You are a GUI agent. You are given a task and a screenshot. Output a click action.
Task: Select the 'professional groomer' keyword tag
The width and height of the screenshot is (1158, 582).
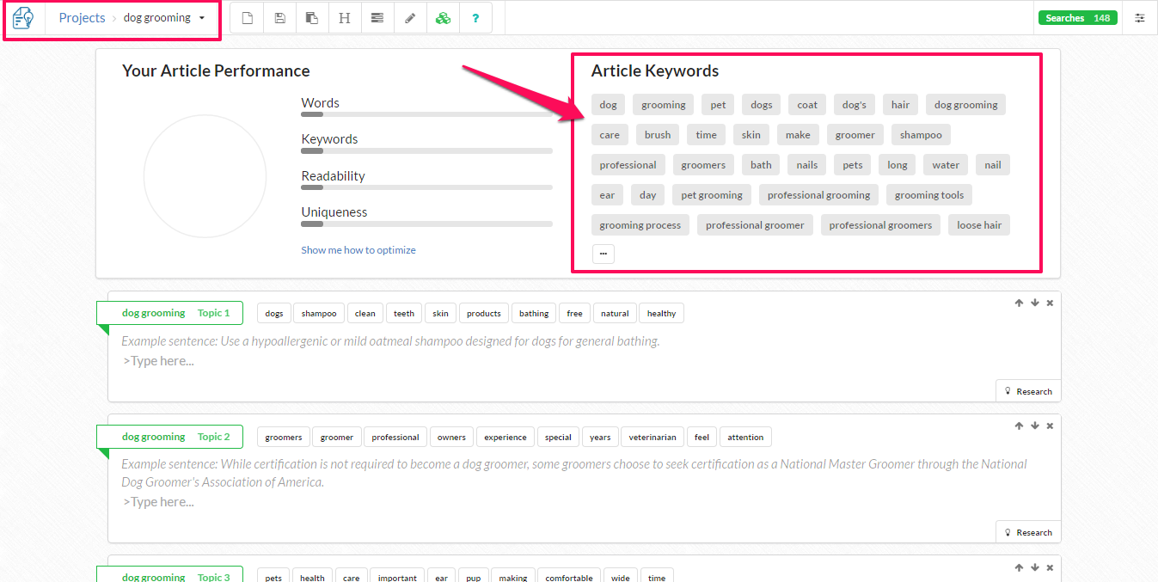click(755, 225)
